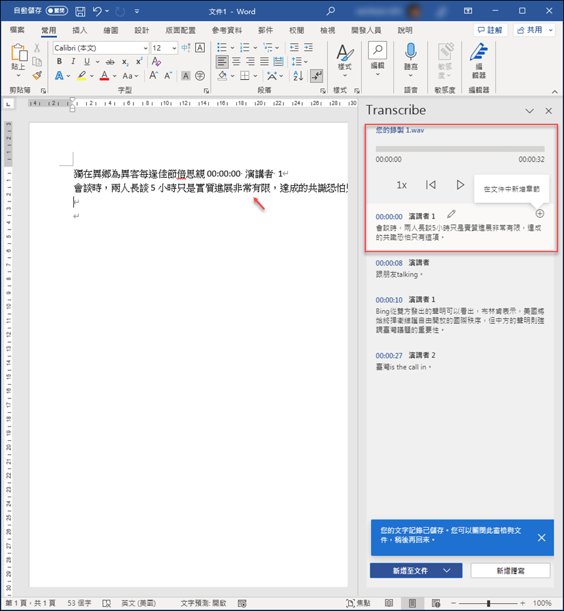Open the Editing find menu
This screenshot has width=564, height=611.
tap(378, 58)
